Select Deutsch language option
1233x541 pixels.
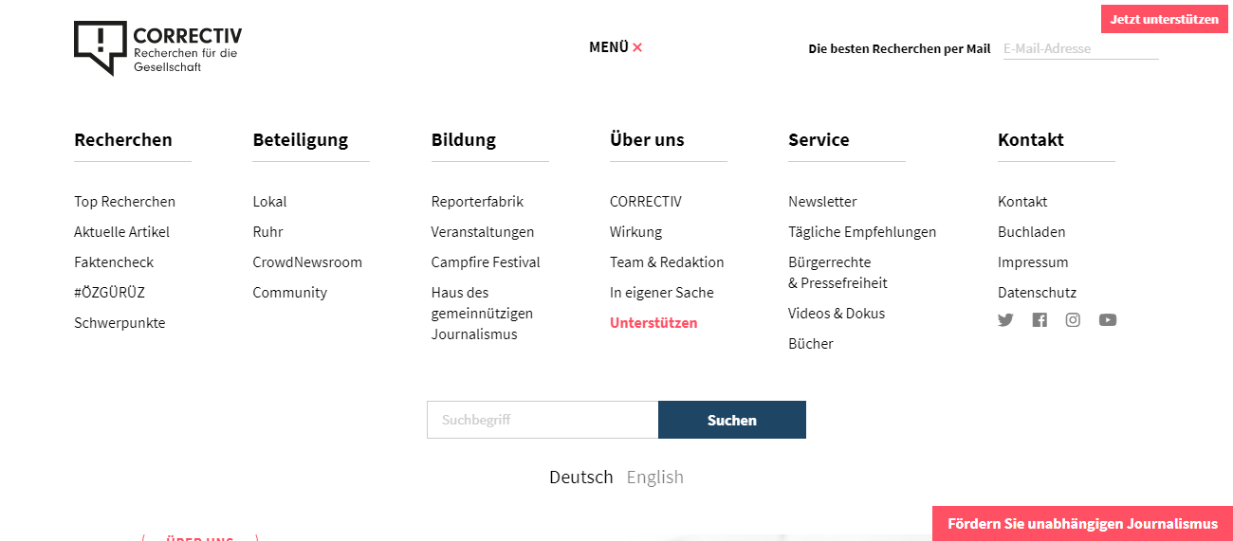point(580,477)
